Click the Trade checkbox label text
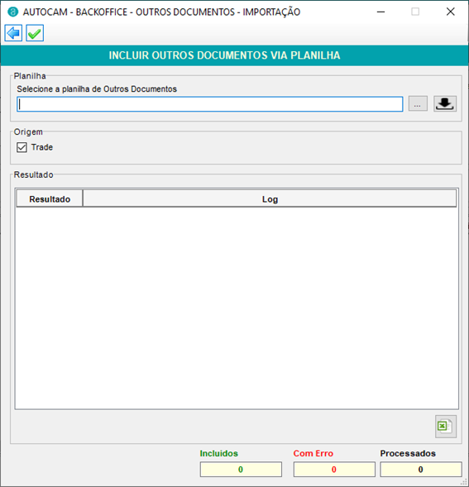 (x=42, y=147)
